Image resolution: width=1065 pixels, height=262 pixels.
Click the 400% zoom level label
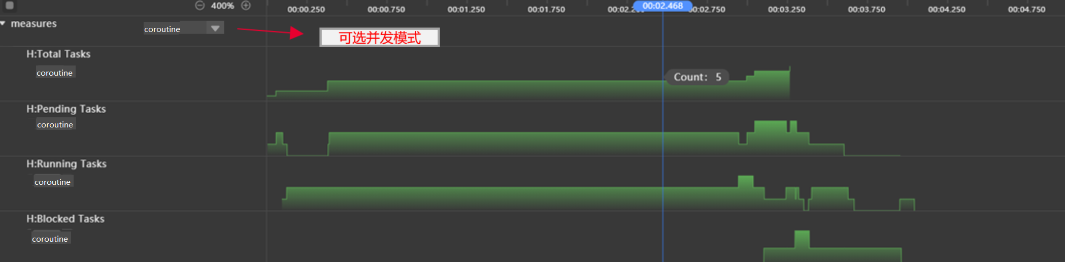click(222, 6)
